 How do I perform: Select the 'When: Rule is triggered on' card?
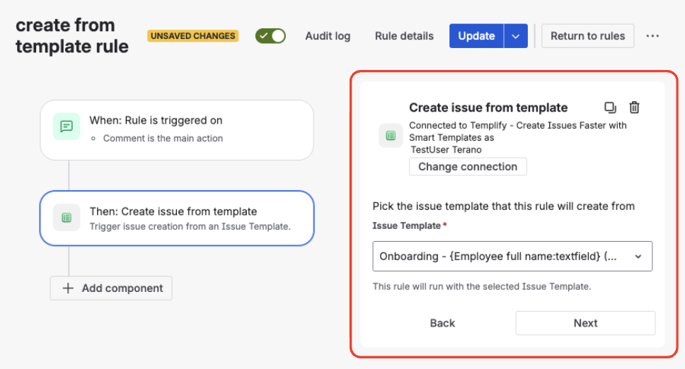(x=177, y=129)
